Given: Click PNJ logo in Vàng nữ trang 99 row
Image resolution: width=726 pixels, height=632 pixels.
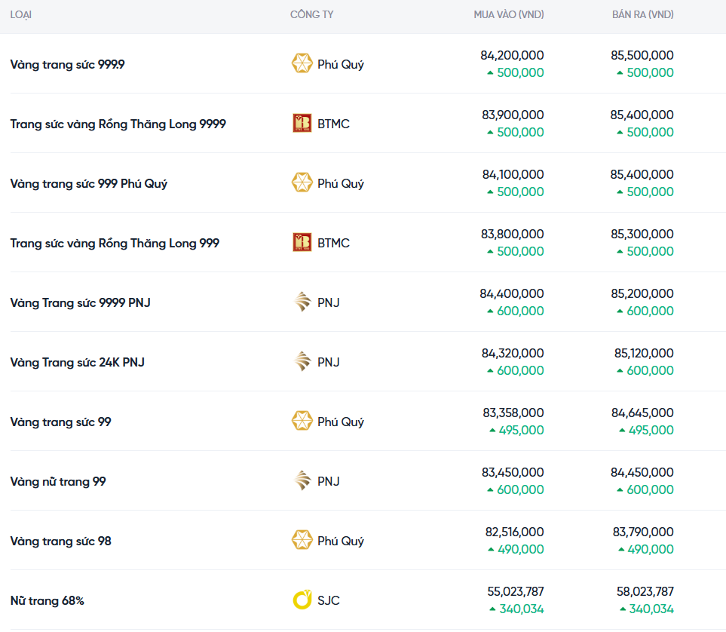Looking at the screenshot, I should [302, 481].
